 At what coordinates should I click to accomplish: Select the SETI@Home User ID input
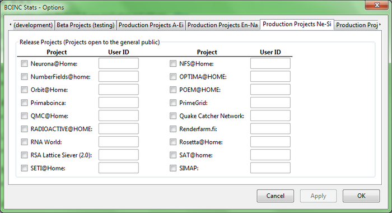119,168
